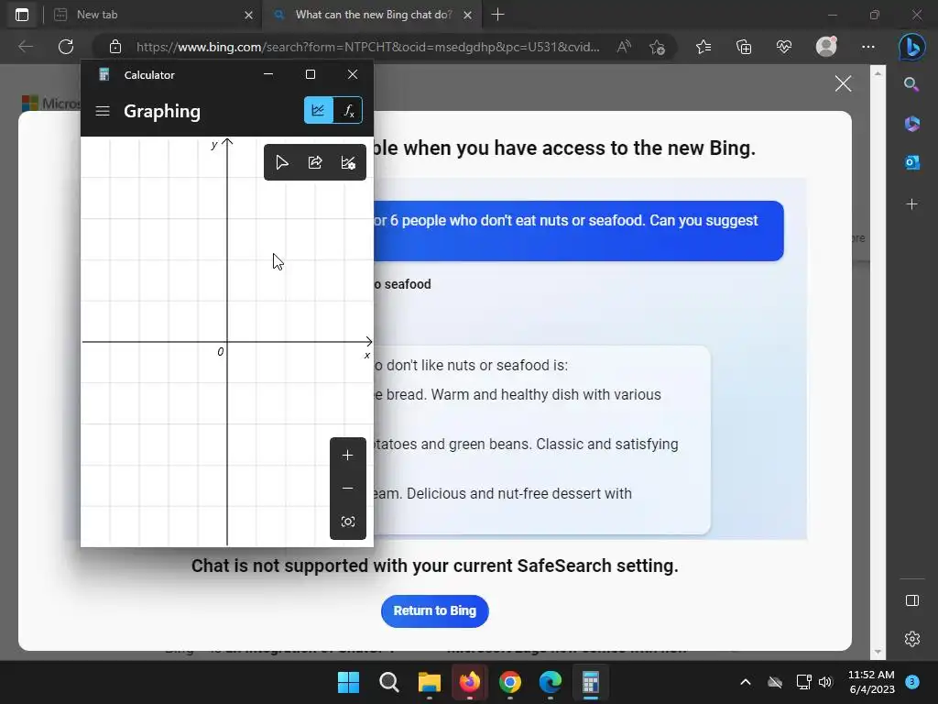Refresh the current Edge page
Viewport: 938px width, 704px height.
(x=66, y=47)
